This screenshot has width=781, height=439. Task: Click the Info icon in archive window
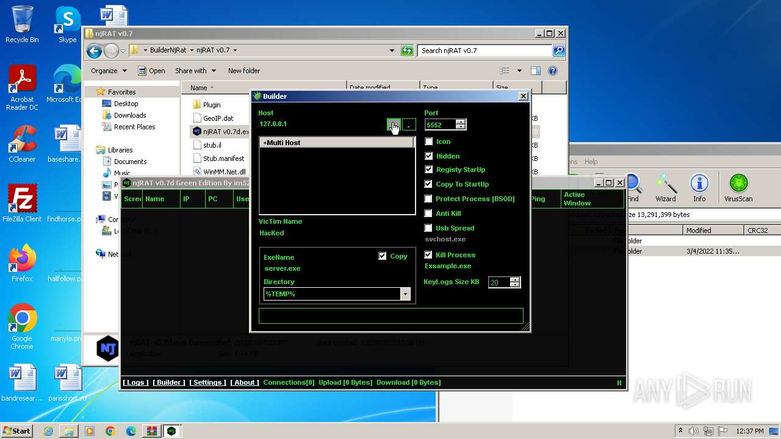(699, 188)
